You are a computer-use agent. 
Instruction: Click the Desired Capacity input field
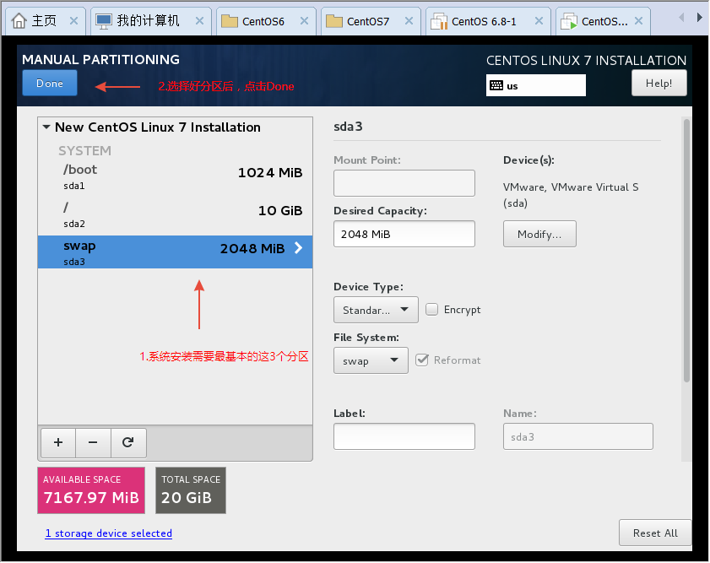tap(404, 234)
